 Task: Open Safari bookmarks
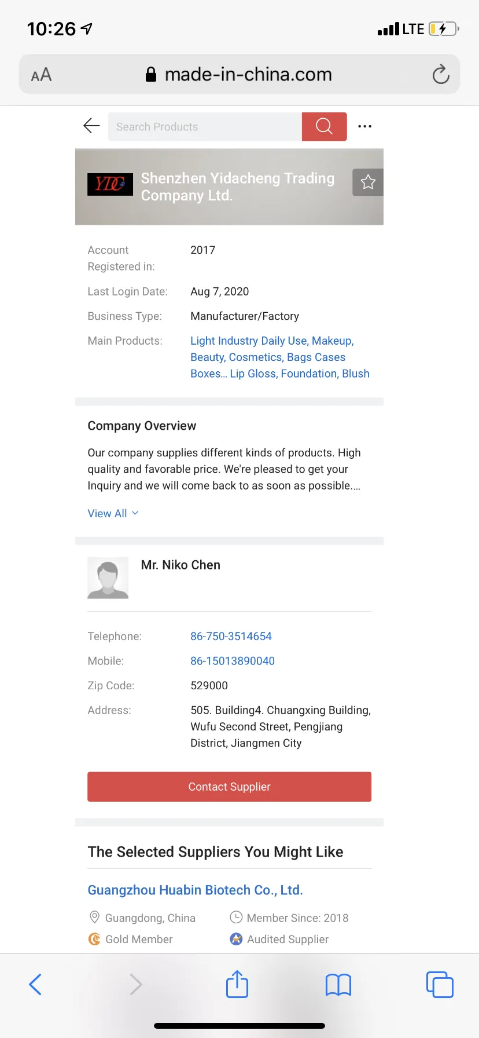tap(338, 985)
